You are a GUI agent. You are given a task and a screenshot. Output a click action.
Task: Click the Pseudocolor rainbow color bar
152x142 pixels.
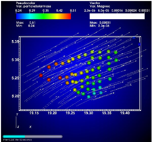click(43, 16)
